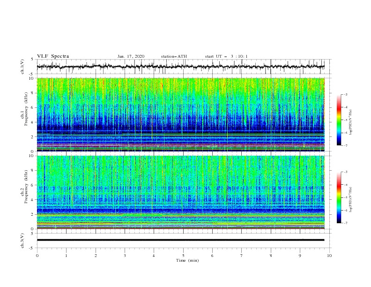
Task: Click time axis tick label "9"
Action: point(300,256)
